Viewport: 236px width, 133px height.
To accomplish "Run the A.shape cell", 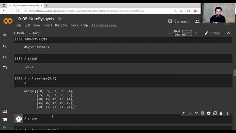I will tap(18, 119).
